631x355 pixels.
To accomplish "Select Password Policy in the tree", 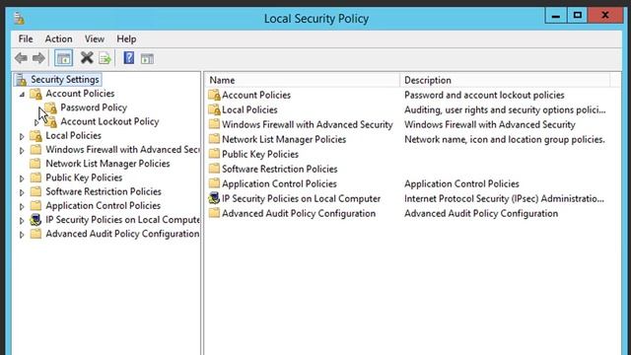I will (x=94, y=107).
